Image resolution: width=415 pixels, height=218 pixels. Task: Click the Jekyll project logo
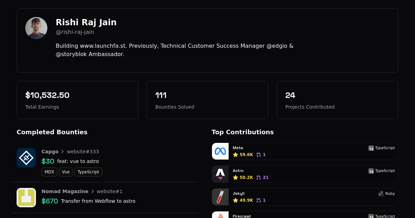tap(220, 197)
